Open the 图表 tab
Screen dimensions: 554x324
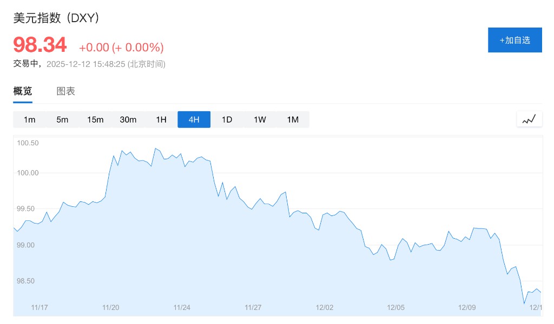[66, 91]
